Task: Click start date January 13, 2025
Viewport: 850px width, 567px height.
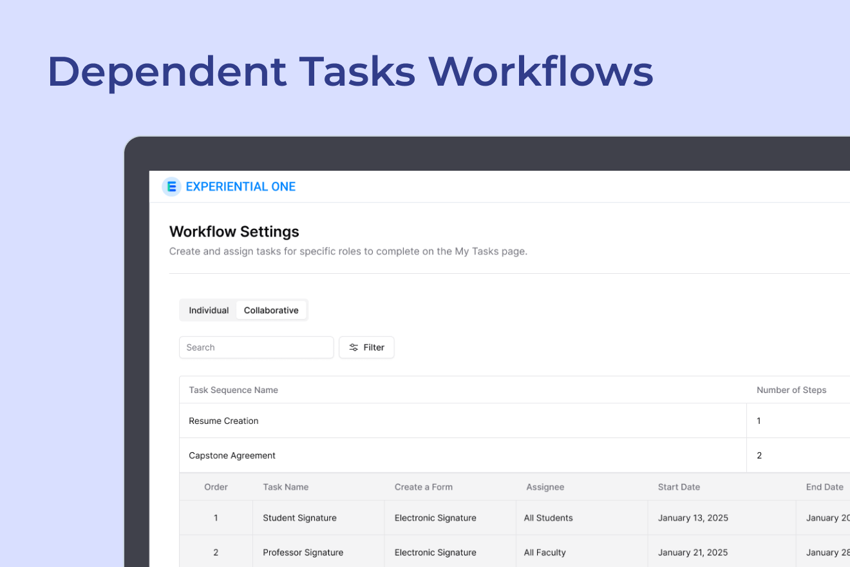Action: coord(693,518)
